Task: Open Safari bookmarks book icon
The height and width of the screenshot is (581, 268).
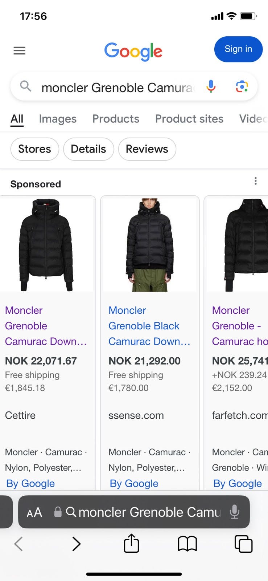Action: pos(187,544)
